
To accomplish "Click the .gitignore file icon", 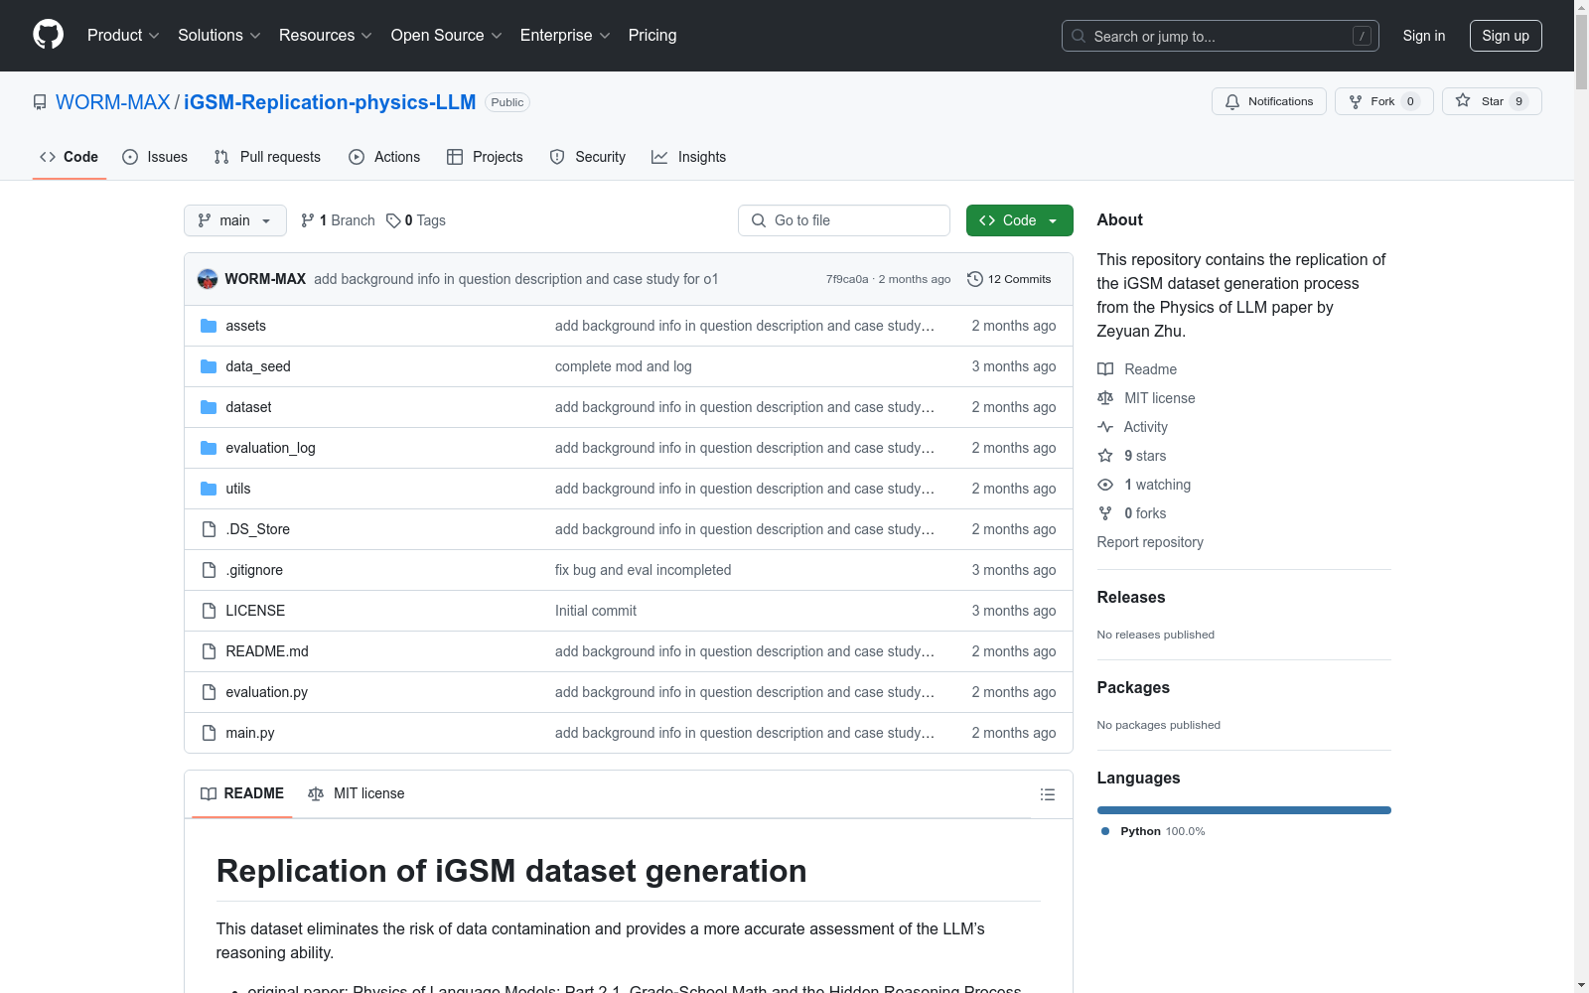I will click(209, 570).
